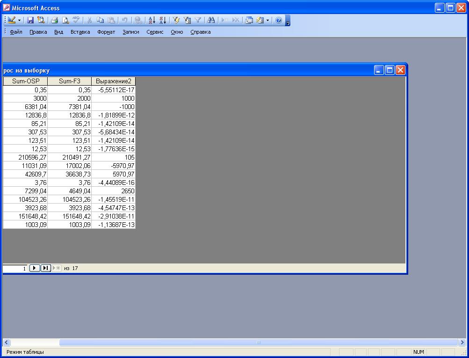The image size is (469, 358).
Task: Click cell 104523,26 in Sum-OSP
Action: (x=25, y=199)
